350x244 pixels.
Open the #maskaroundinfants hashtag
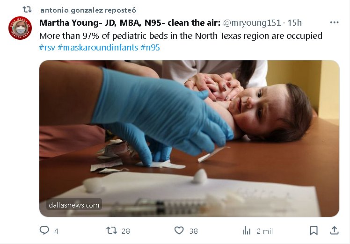click(x=98, y=48)
